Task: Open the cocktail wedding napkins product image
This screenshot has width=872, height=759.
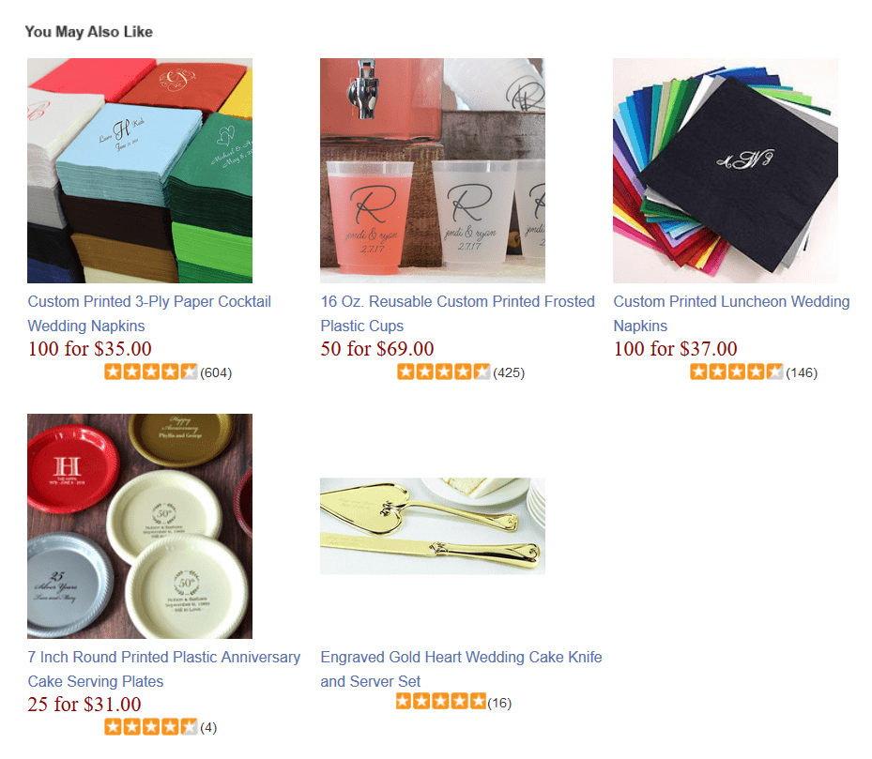Action: click(140, 171)
